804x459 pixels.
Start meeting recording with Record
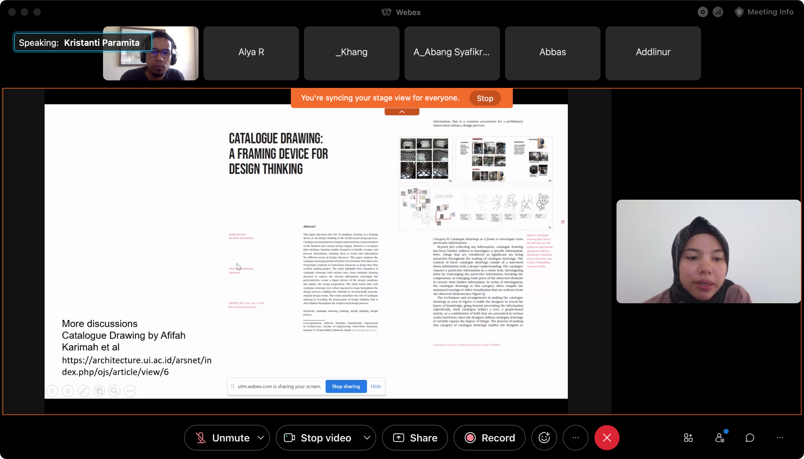point(489,438)
